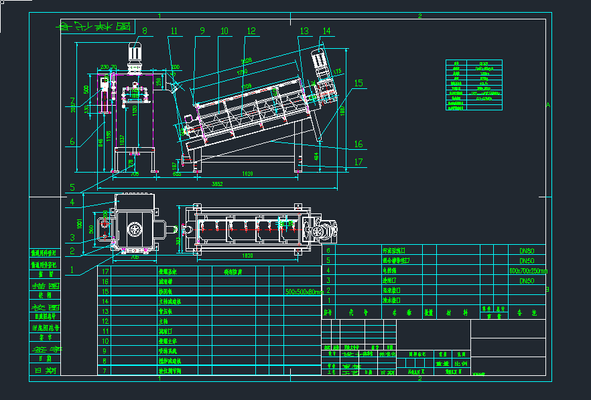Click DN50 remark in parts list row 3
The height and width of the screenshot is (400, 591).
pos(527,281)
